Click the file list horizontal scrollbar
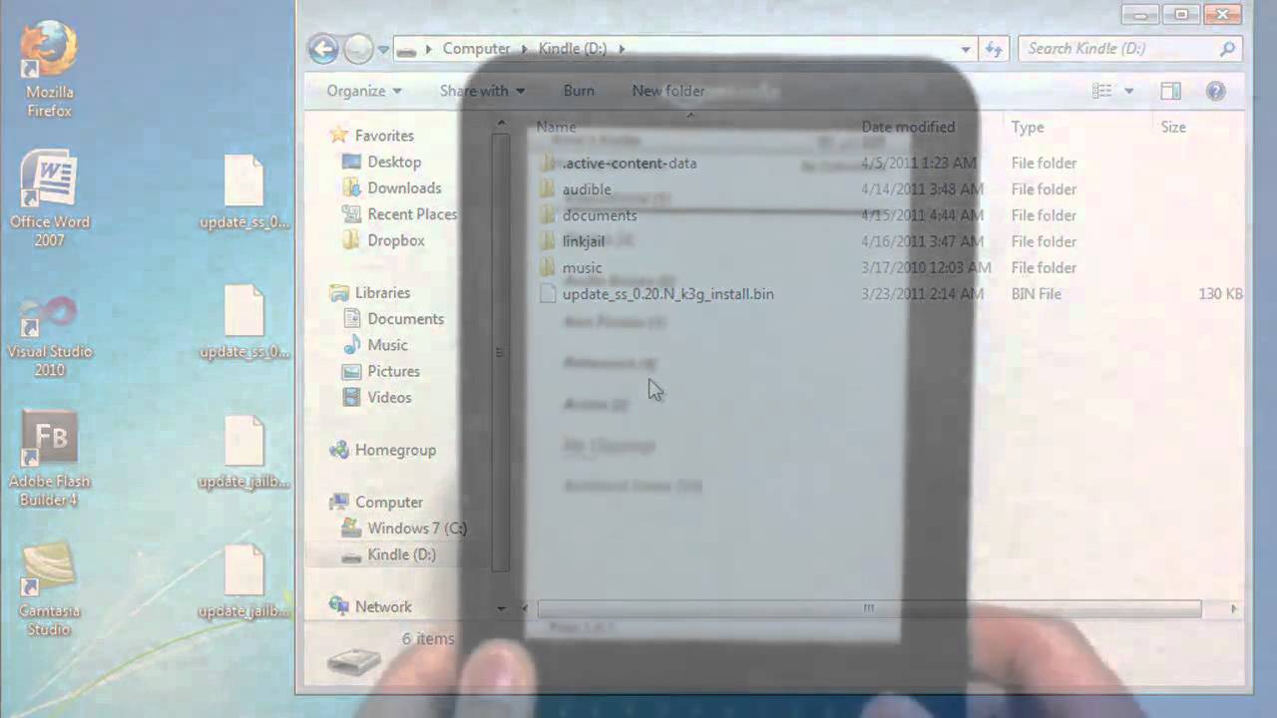The image size is (1277, 718). 869,608
